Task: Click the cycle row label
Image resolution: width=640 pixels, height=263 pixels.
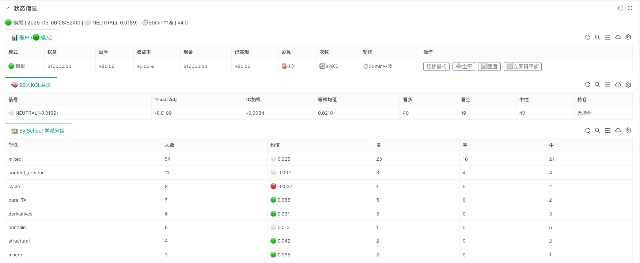Action: point(14,186)
